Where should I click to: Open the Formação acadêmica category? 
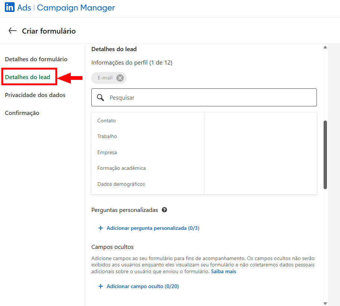(x=122, y=168)
